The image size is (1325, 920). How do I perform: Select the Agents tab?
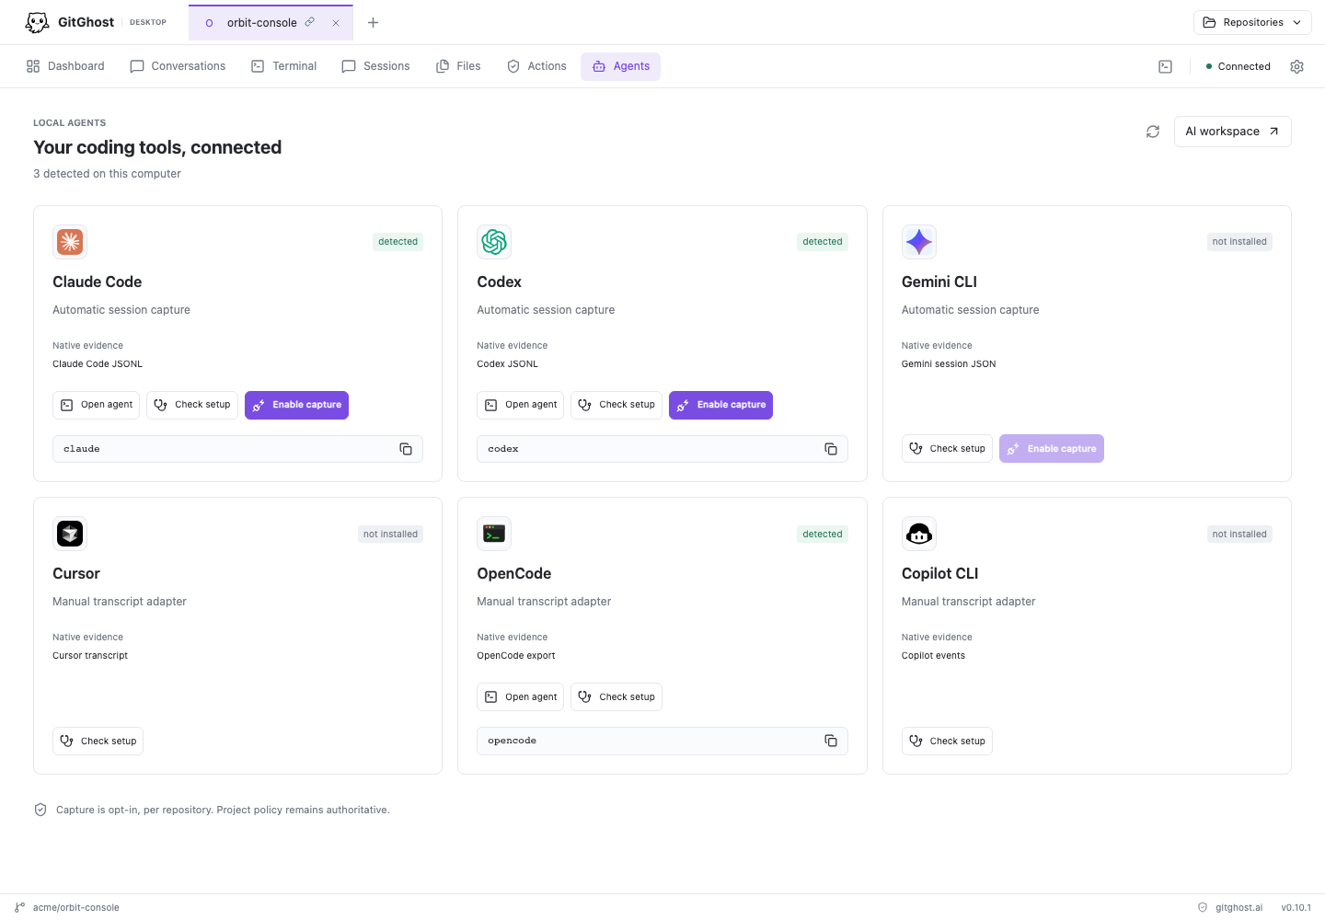click(621, 66)
